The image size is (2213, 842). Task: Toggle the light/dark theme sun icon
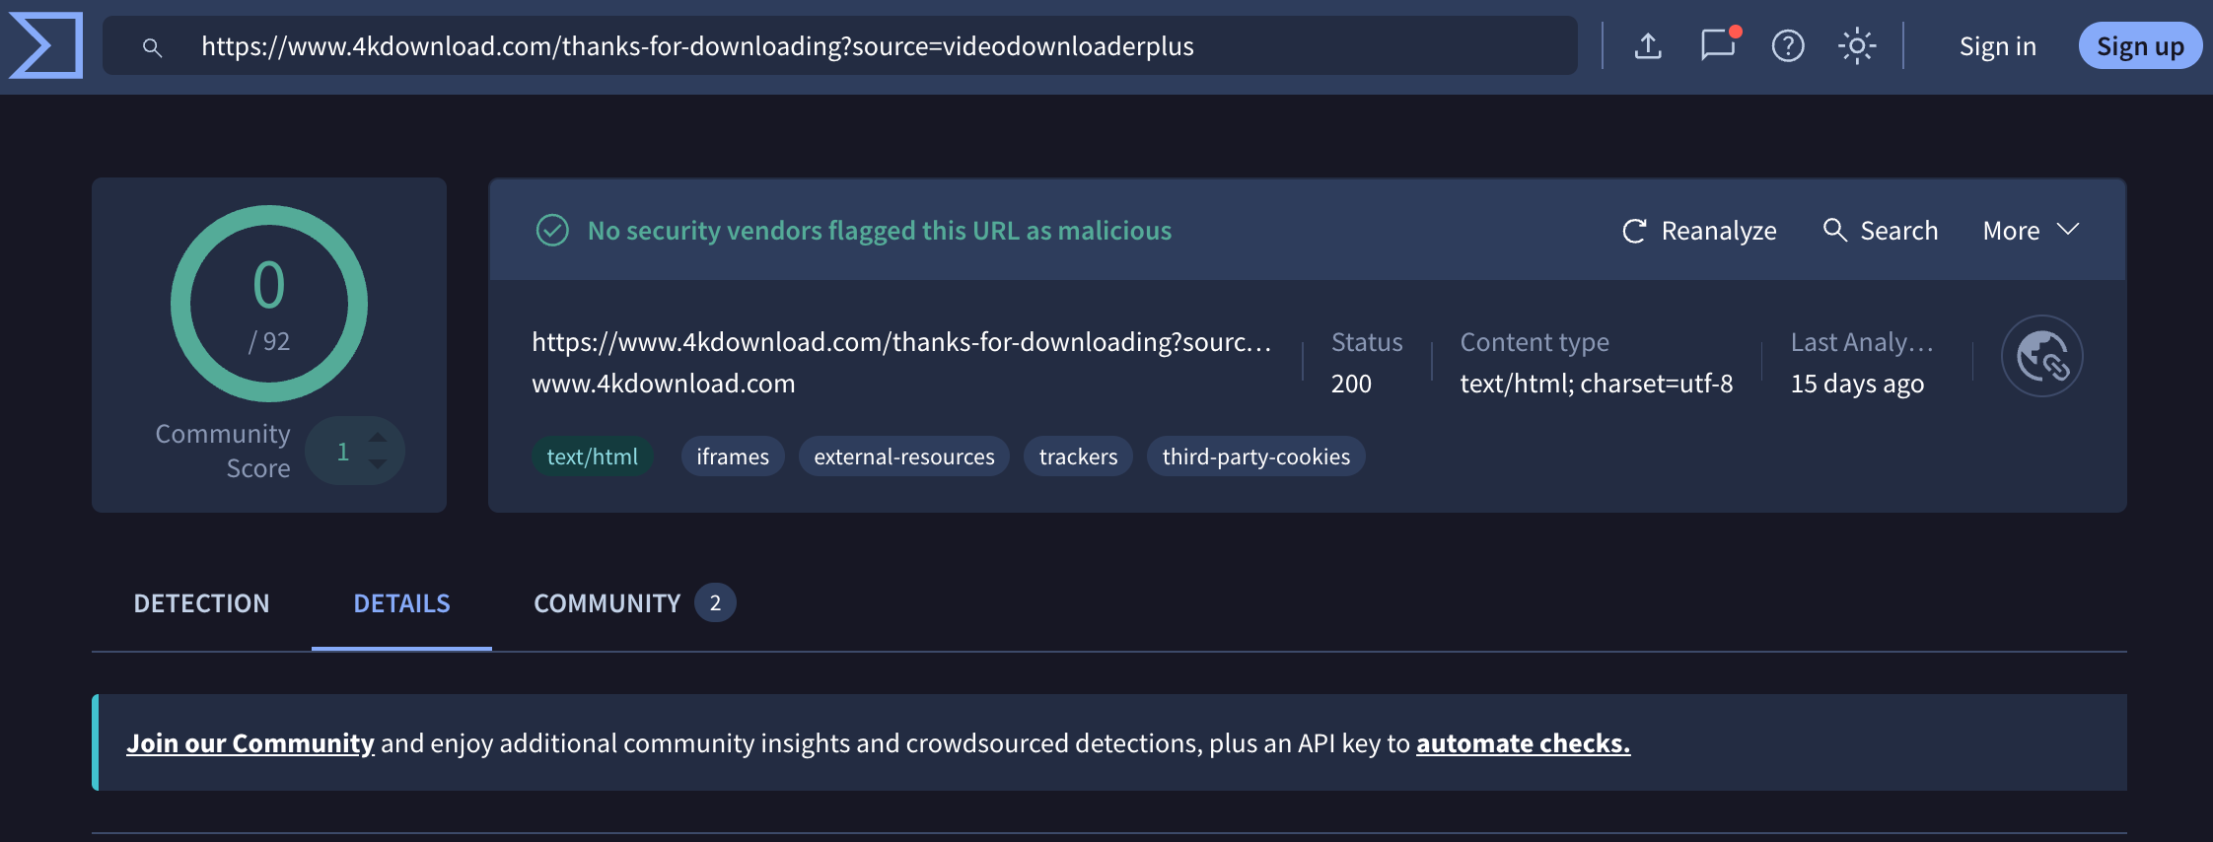coord(1857,45)
